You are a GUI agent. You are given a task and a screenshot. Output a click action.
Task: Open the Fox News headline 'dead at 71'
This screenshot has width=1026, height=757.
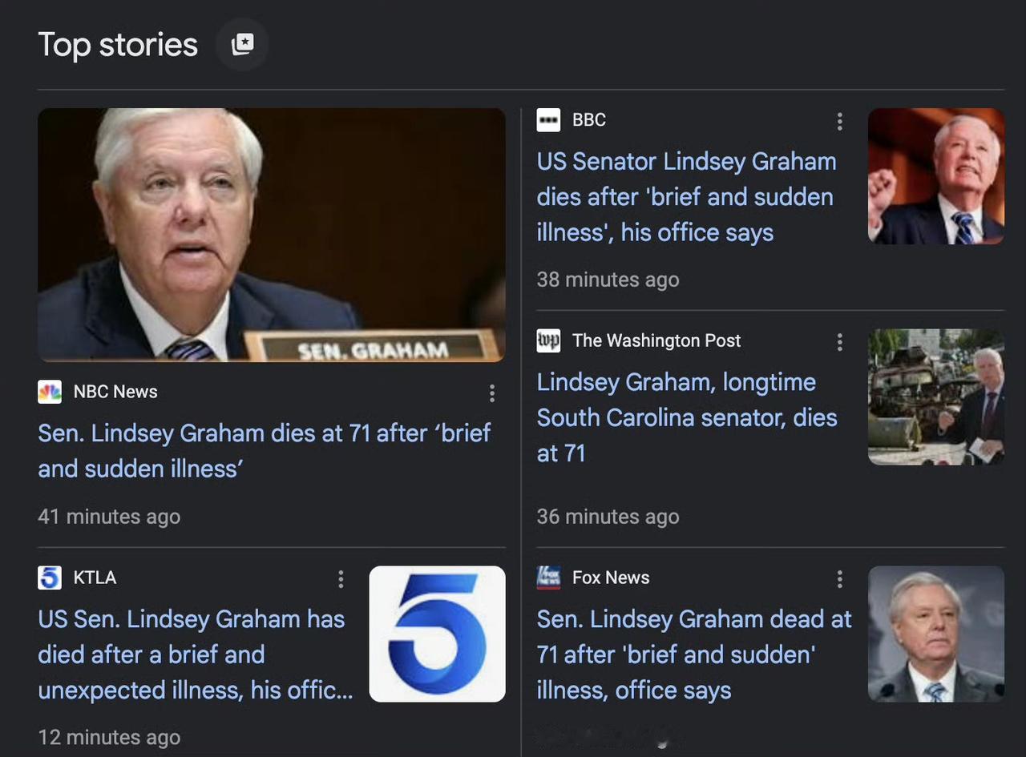coord(694,654)
